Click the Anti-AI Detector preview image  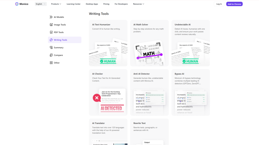point(149,102)
